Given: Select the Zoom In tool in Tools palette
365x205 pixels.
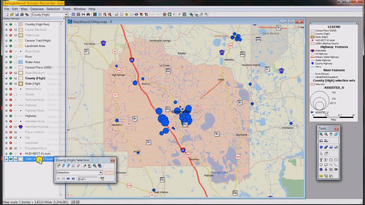Looking at the screenshot, I should pos(321,134).
